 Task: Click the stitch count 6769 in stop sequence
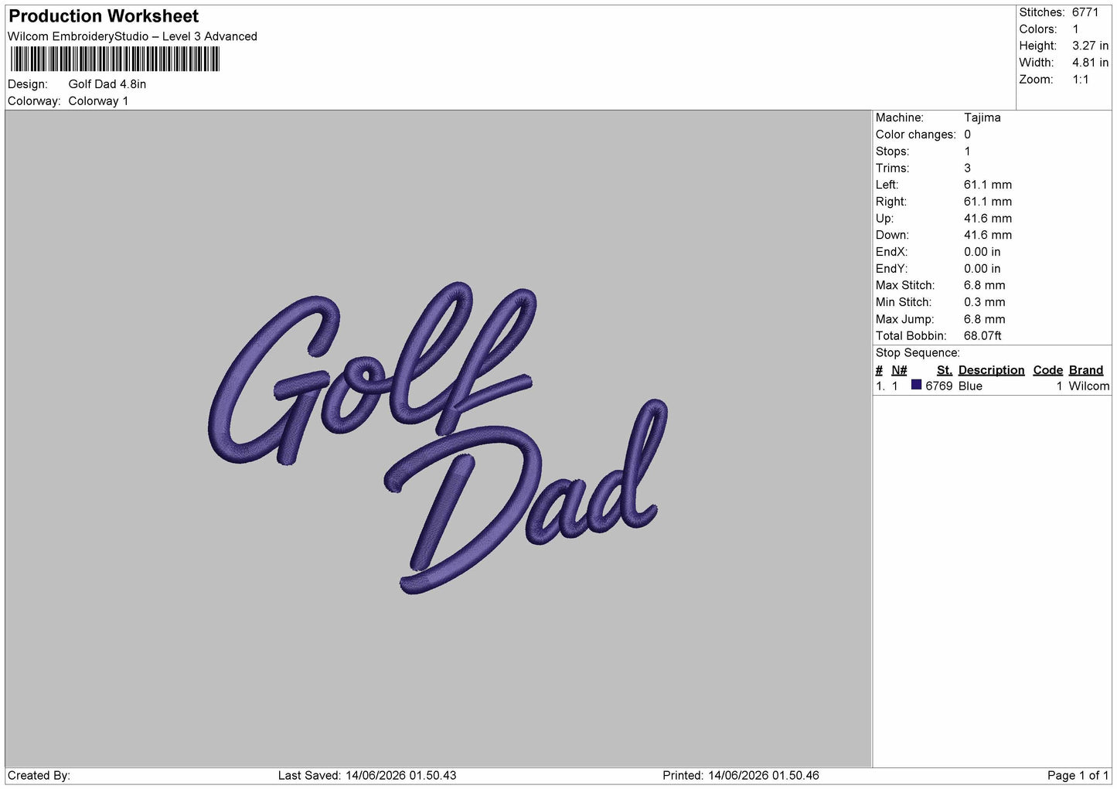[x=939, y=386]
